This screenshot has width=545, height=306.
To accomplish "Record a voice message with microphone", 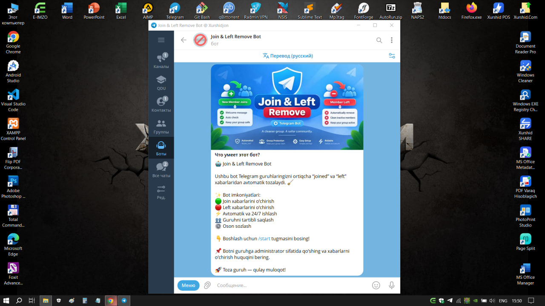I will tap(392, 285).
